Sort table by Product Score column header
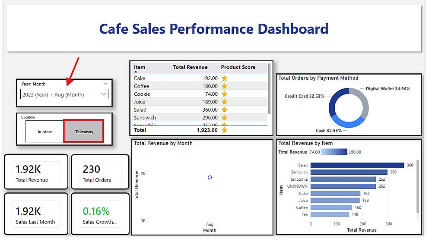This screenshot has width=432, height=245. coord(238,67)
